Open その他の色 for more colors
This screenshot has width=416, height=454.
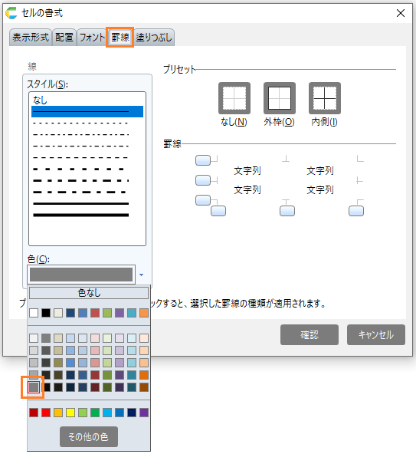click(x=89, y=436)
